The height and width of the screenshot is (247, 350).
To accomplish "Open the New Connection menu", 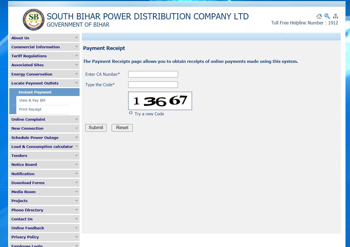I will pos(44,128).
